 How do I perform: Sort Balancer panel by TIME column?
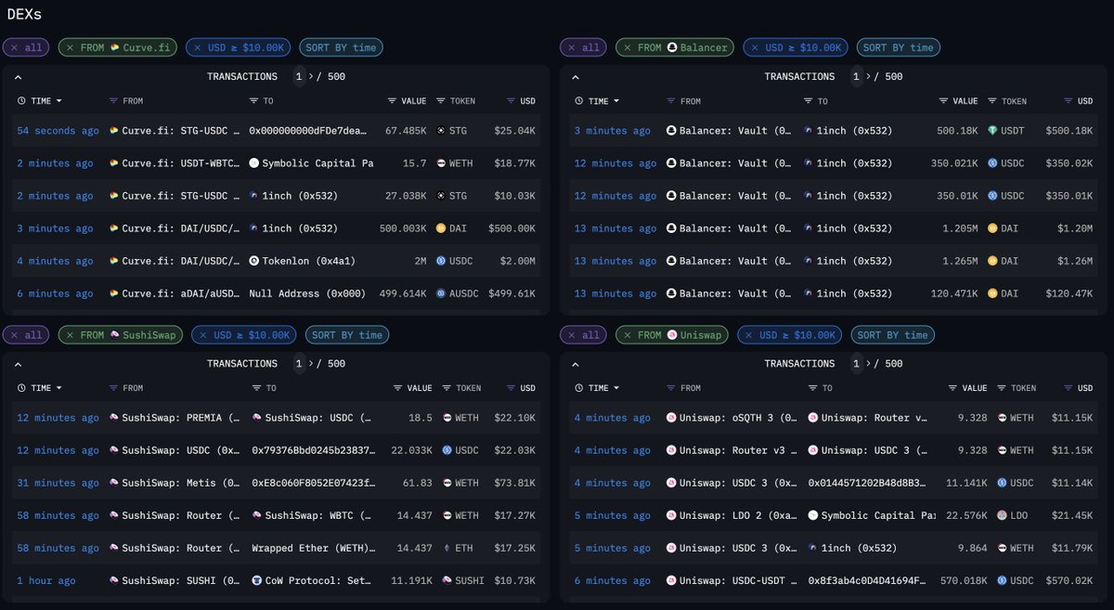click(597, 100)
